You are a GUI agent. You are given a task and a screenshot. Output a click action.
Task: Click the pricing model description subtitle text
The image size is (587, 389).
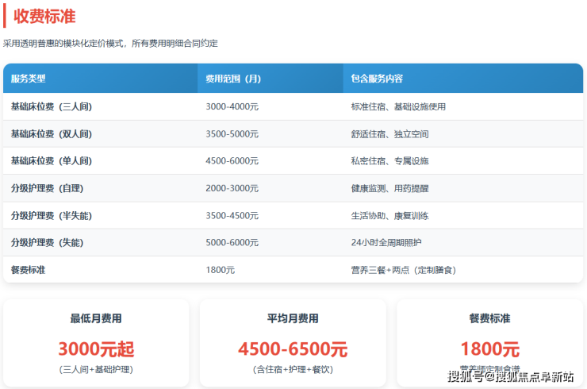[x=110, y=44]
